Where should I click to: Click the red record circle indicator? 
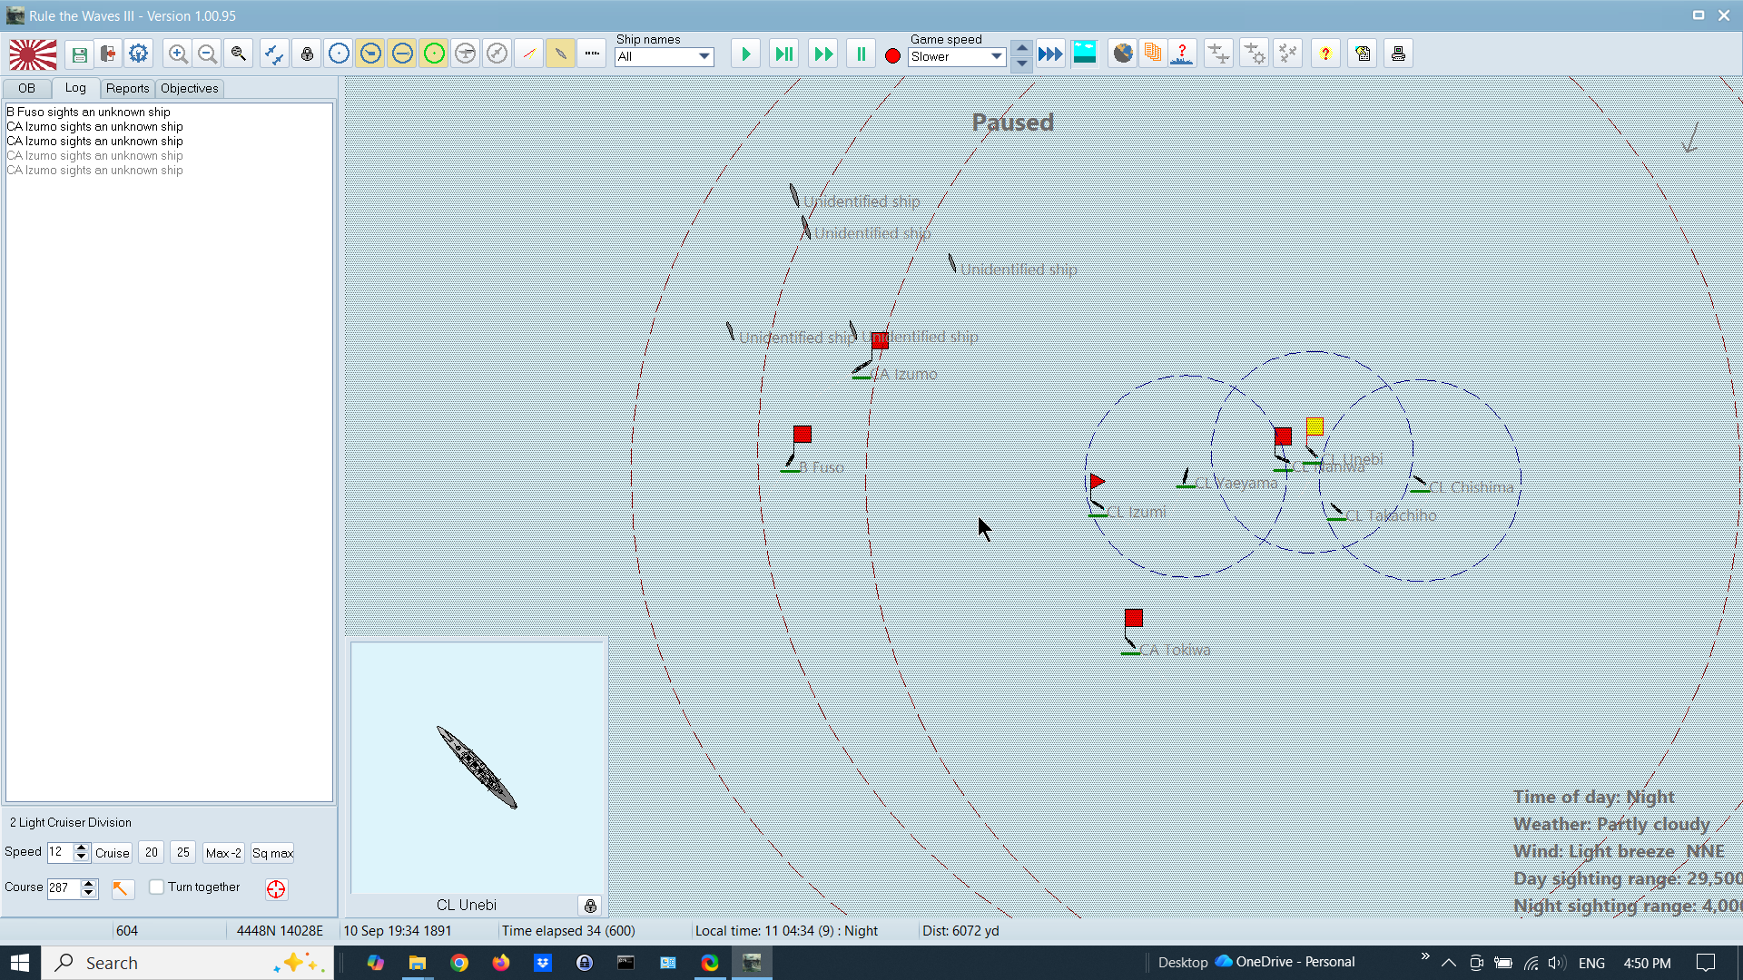[892, 56]
